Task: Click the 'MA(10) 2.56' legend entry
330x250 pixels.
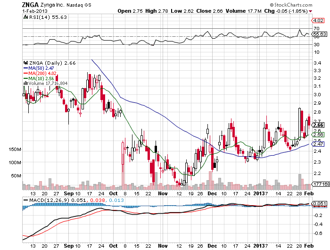Action: tap(41, 79)
